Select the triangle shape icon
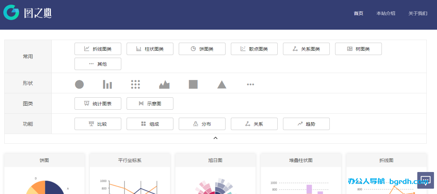 (221, 84)
